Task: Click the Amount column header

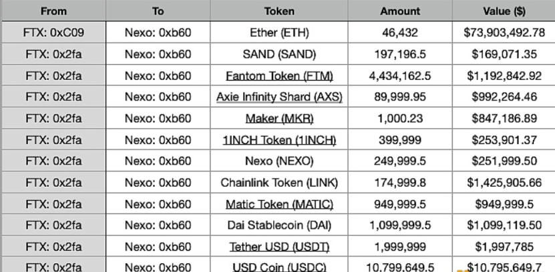Action: [400, 11]
